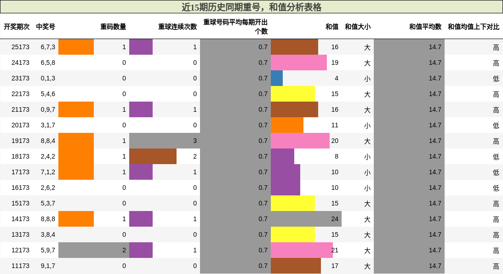This screenshot has width=503, height=274.
Task: Click the pink sum bar in row 24173
Action: pyautogui.click(x=299, y=63)
